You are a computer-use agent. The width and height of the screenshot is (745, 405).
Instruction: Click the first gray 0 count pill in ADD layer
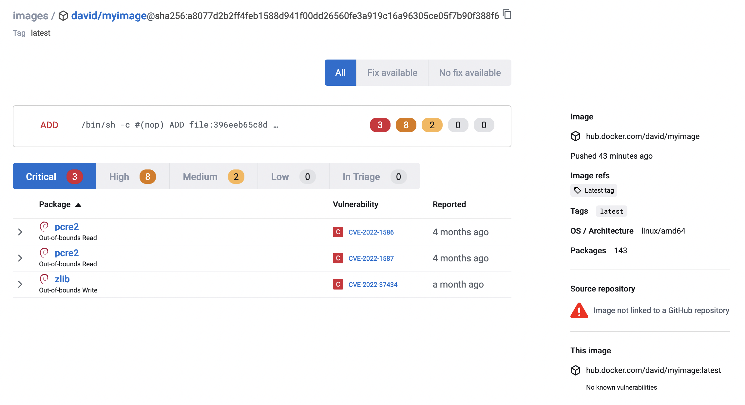tap(458, 125)
